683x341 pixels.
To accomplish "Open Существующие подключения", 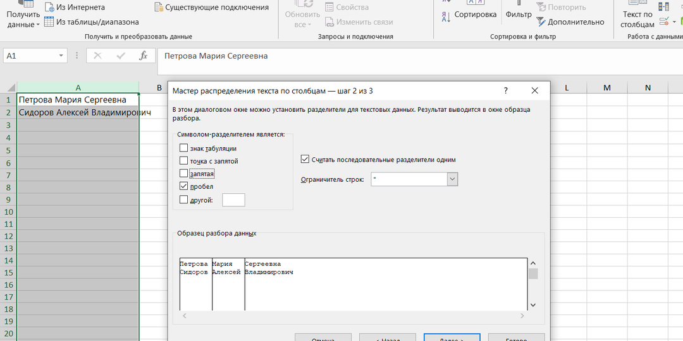I will [x=211, y=8].
